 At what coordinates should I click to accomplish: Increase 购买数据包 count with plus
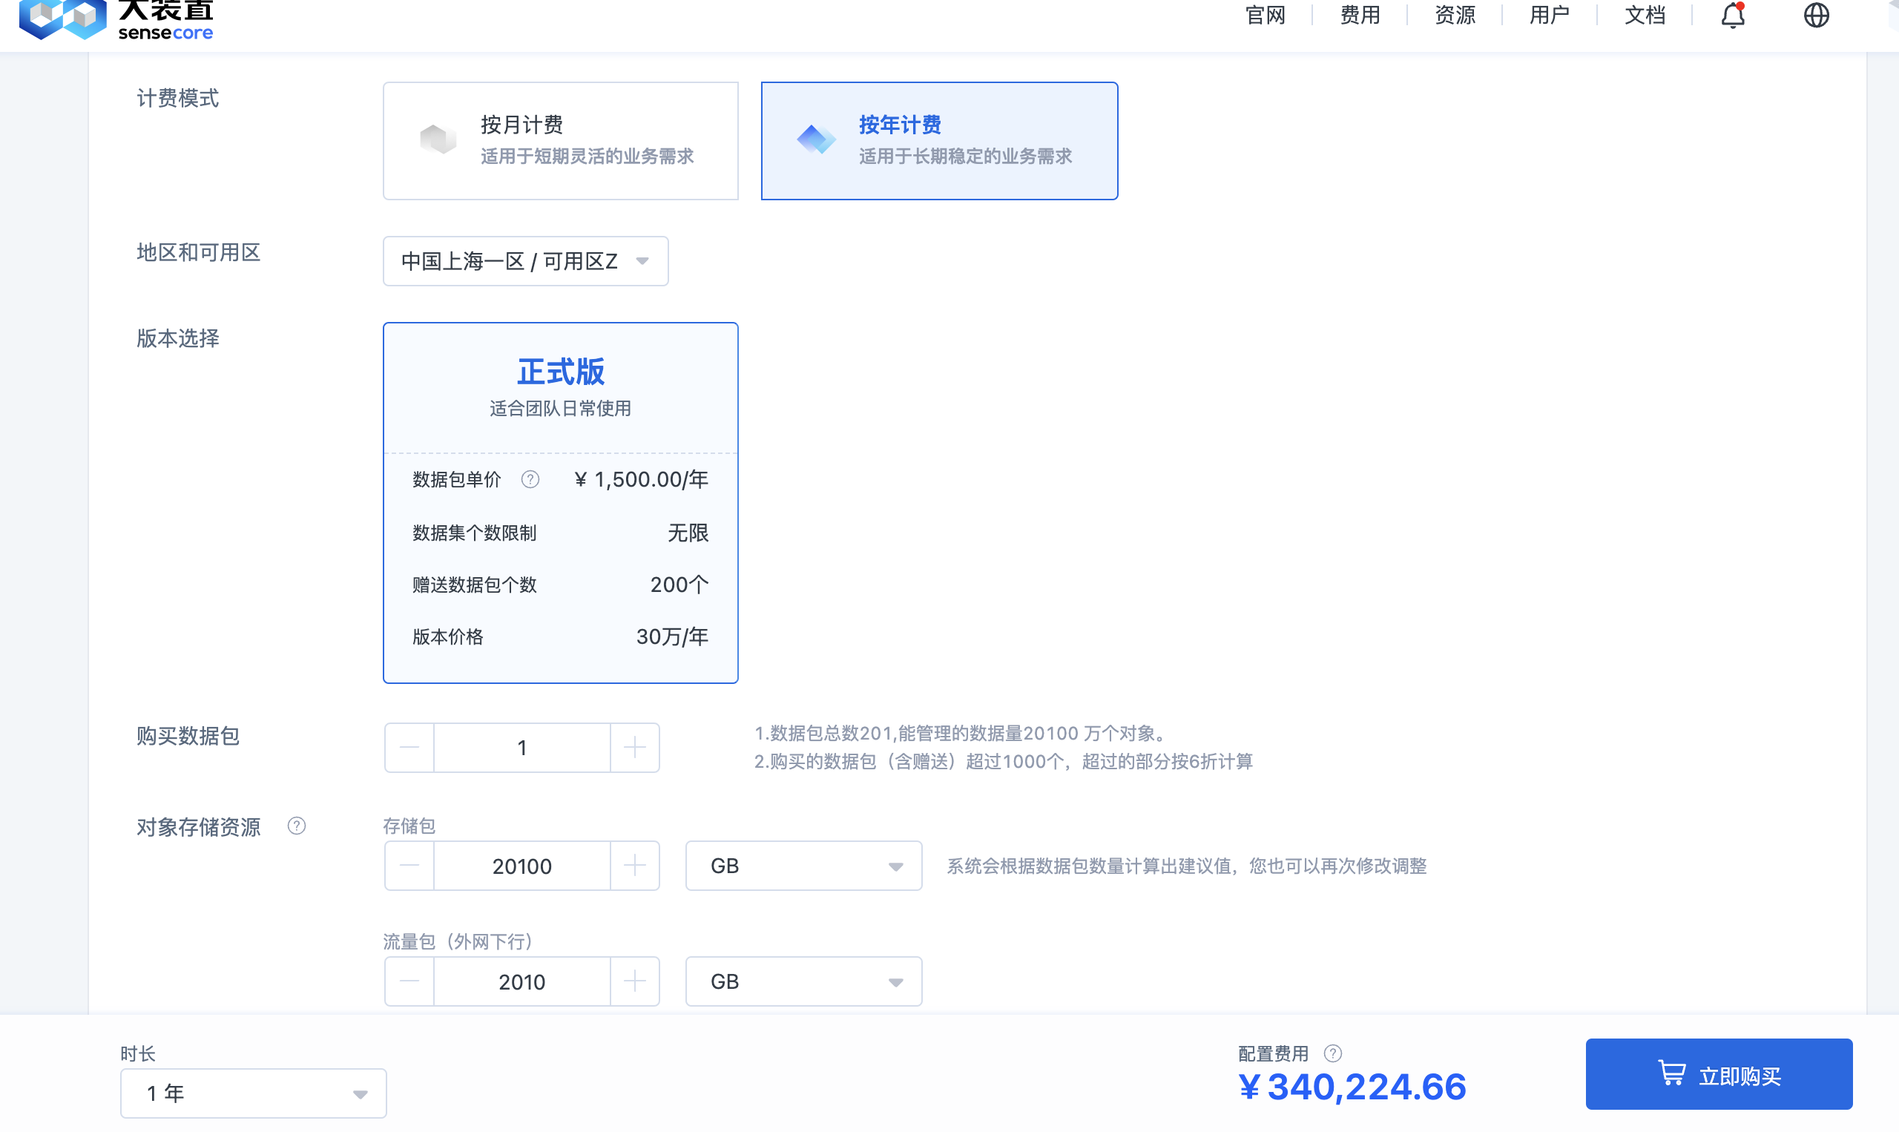(x=634, y=748)
